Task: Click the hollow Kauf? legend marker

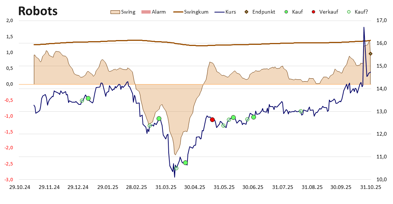Action: pos(349,12)
